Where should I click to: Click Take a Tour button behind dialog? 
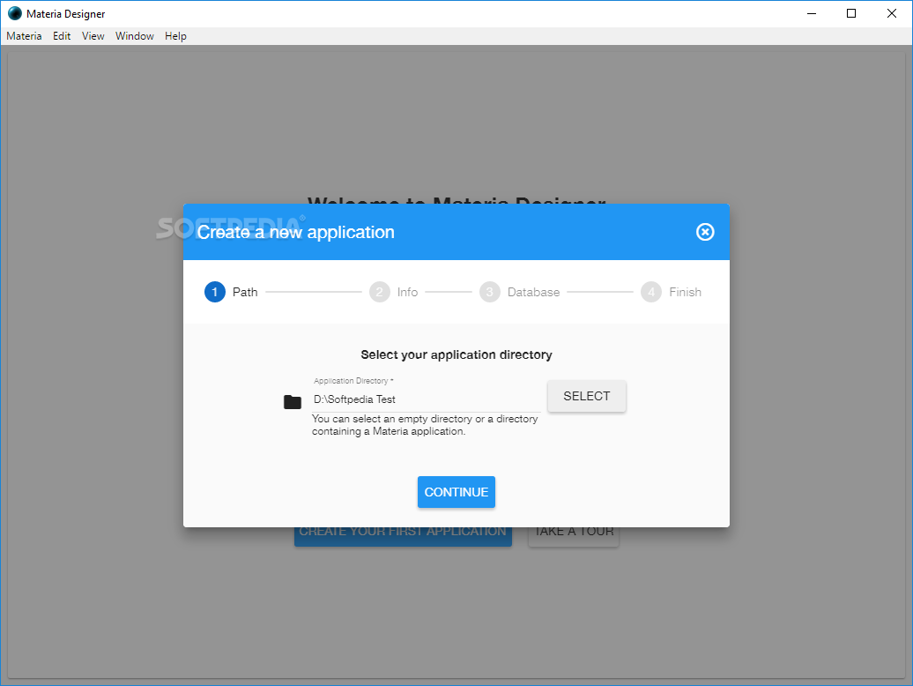click(x=574, y=536)
